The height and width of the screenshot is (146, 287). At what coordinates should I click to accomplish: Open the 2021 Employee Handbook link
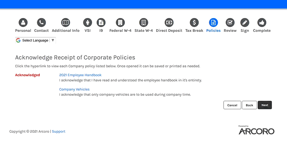[80, 75]
